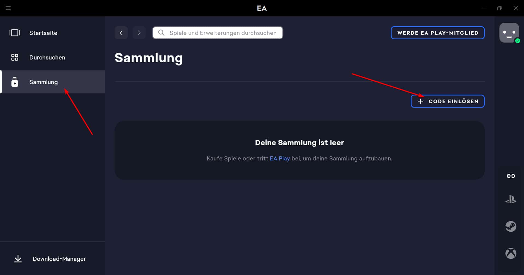The width and height of the screenshot is (524, 275).
Task: Open the user avatar profile
Action: pos(509,33)
